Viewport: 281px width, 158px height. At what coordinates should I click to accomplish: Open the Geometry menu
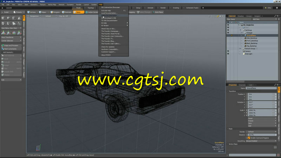coord(34,5)
